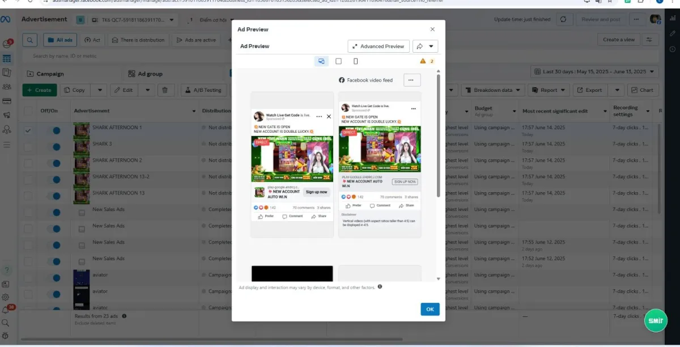This screenshot has height=347, width=680.
Task: Open the Breakdown data dropdown
Action: coord(492,90)
